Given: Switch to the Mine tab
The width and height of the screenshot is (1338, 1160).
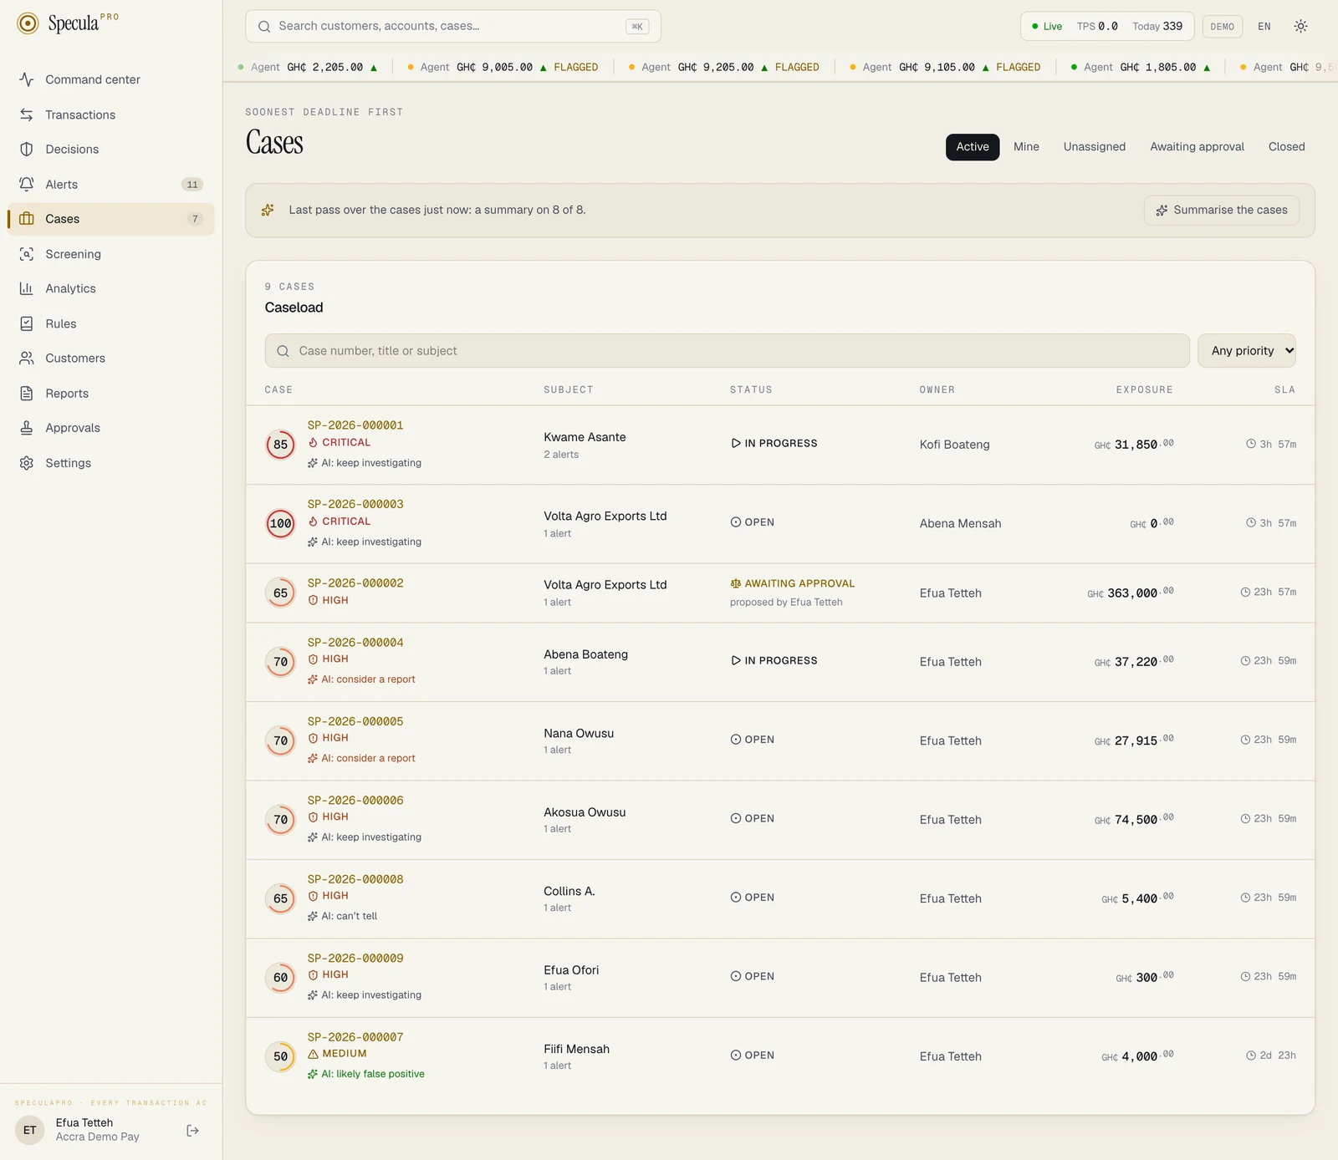Looking at the screenshot, I should [1026, 147].
